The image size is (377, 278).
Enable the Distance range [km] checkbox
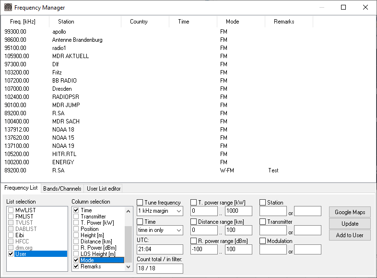pyautogui.click(x=194, y=222)
